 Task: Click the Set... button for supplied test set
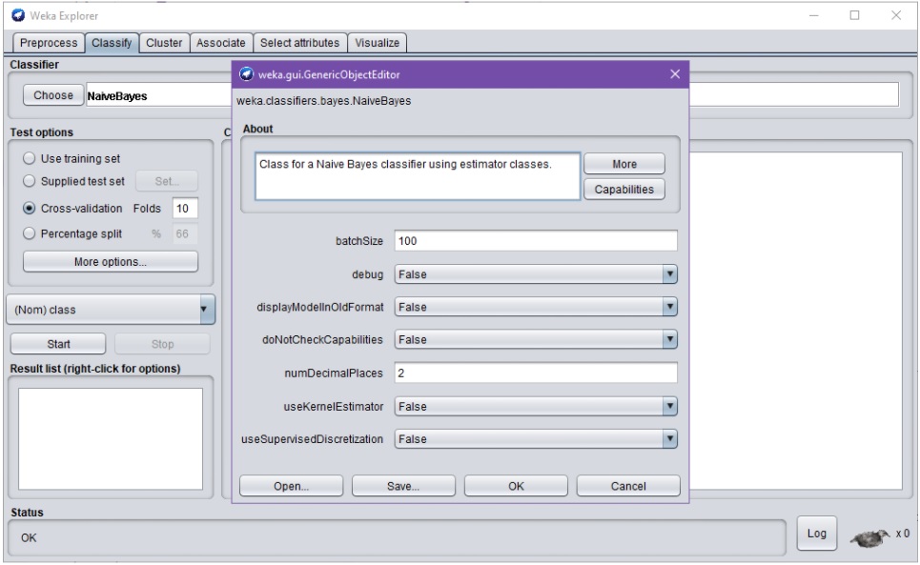point(167,181)
